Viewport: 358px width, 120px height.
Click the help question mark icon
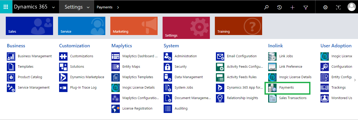338,7
